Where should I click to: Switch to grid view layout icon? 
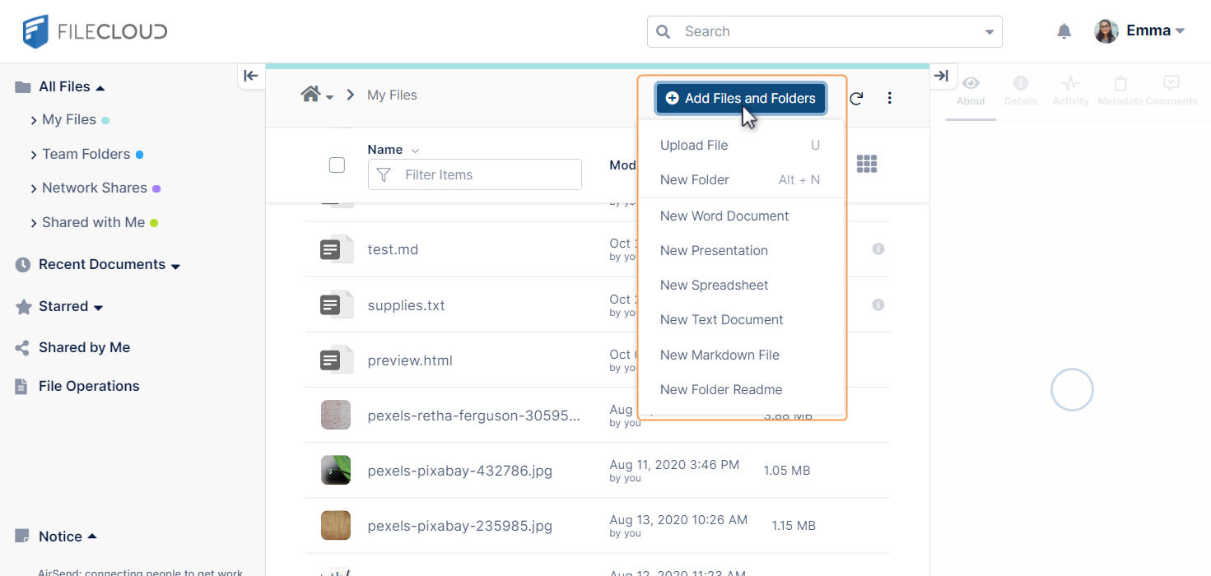pyautogui.click(x=866, y=164)
